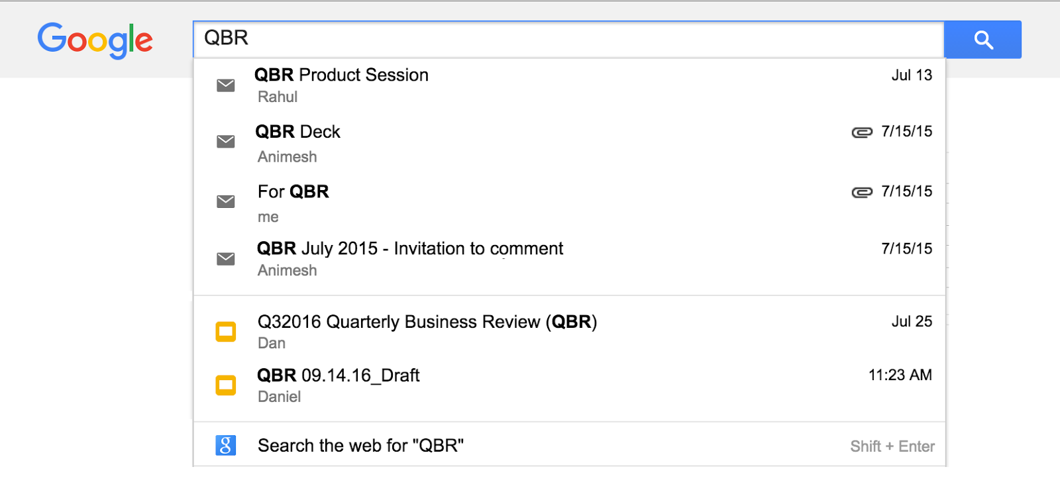Viewport: 1060px width, 504px height.
Task: Click the Google logo
Action: [95, 40]
